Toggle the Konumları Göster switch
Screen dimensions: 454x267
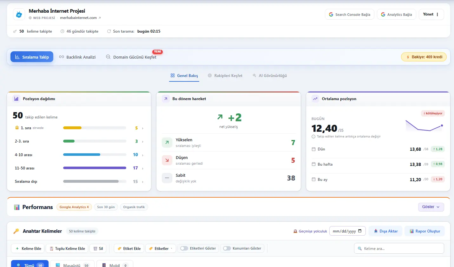(x=227, y=248)
